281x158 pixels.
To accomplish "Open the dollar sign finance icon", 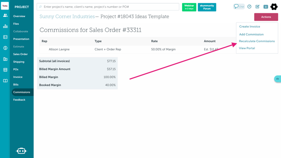I will (x=5, y=48).
